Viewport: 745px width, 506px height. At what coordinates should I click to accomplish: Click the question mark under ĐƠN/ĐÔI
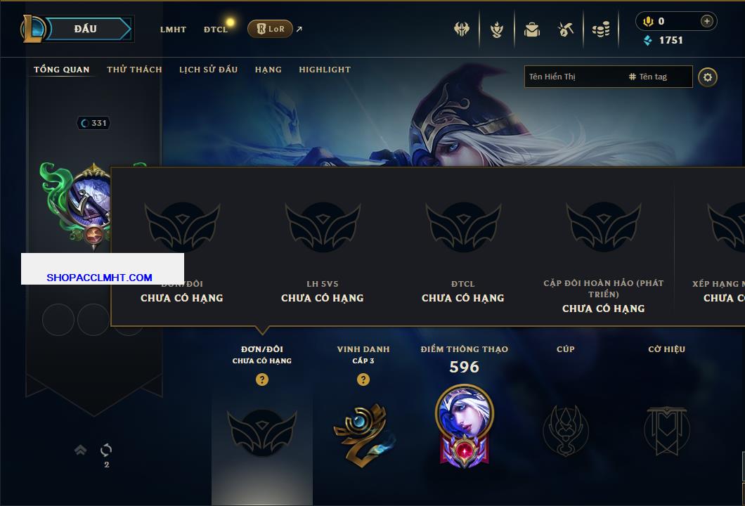(x=261, y=379)
